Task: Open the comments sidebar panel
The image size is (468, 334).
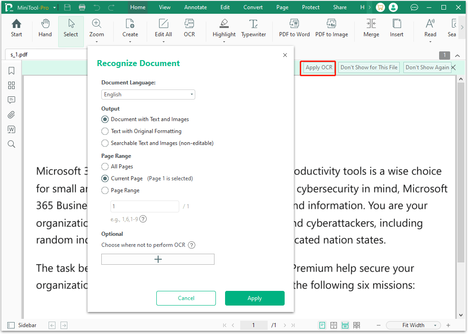Action: click(11, 100)
